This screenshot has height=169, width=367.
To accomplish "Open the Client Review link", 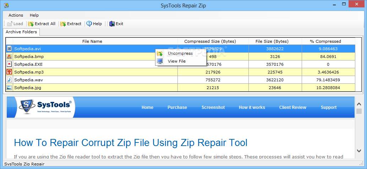I will pos(292,107).
